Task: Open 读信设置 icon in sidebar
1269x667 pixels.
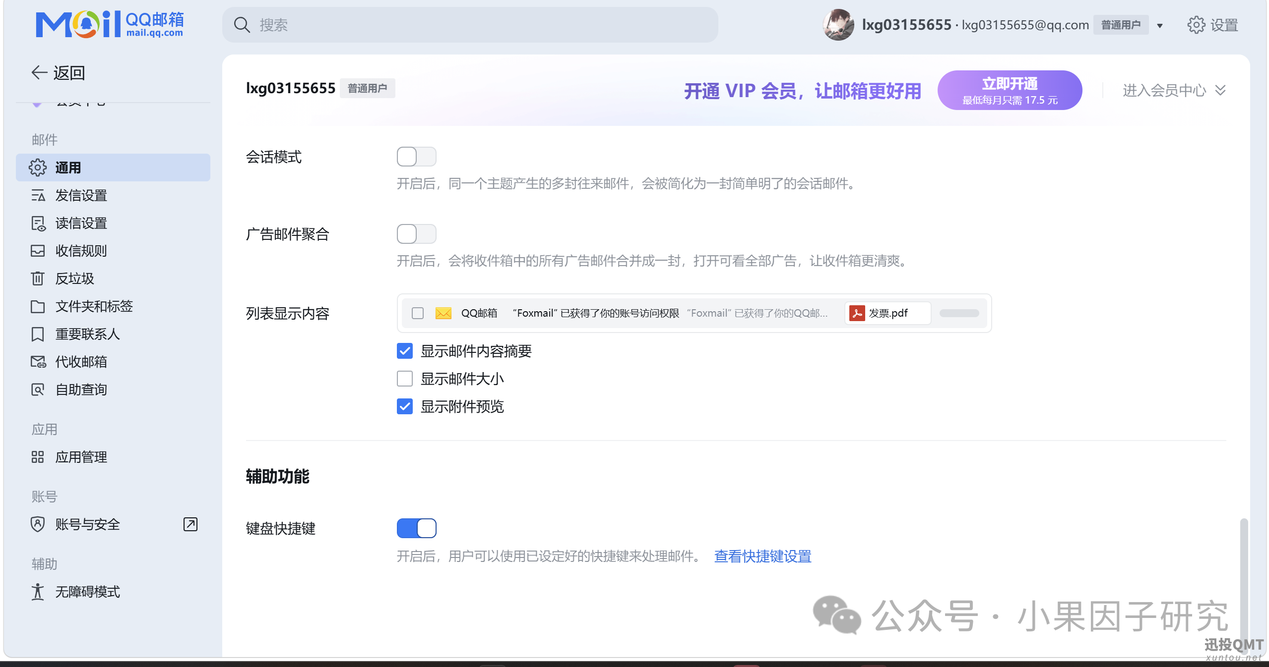Action: pos(38,223)
